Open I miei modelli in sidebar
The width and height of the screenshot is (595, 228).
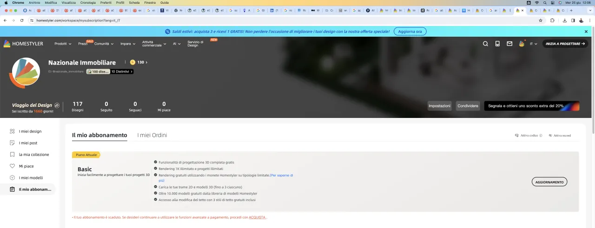click(30, 178)
